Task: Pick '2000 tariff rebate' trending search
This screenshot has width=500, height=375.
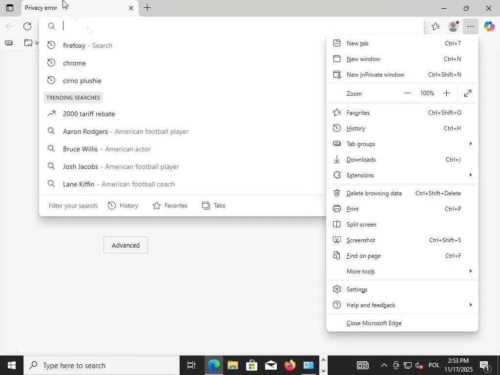Action: tap(184, 114)
